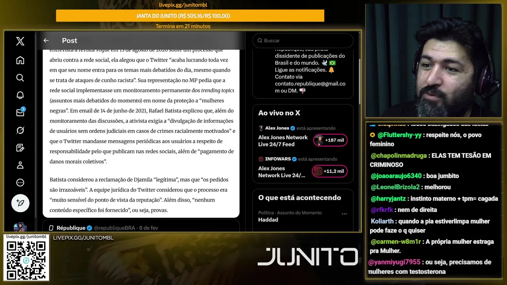Click the streamer webcam video
Viewport: 507px width, 285px height.
click(x=433, y=61)
